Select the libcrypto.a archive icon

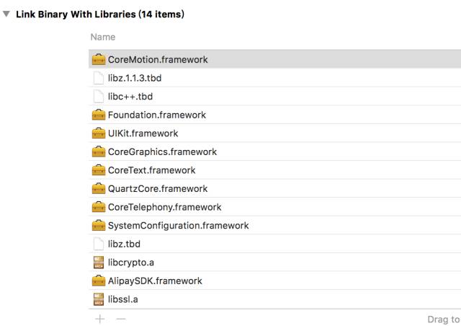[99, 262]
